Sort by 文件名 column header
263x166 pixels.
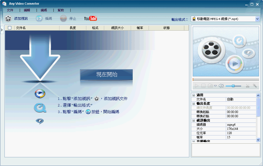pos(37,28)
